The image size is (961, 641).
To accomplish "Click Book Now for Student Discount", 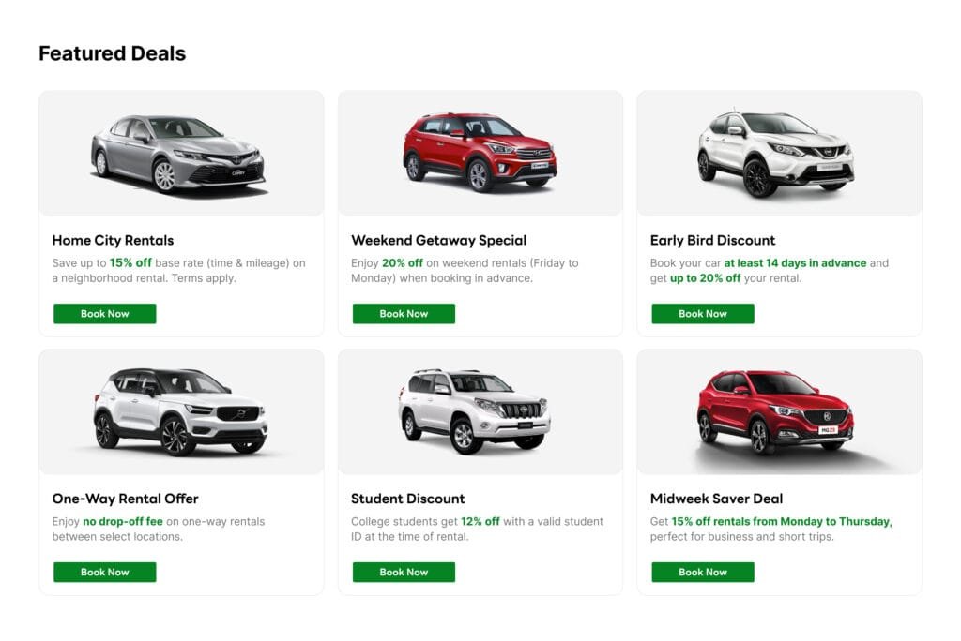I will (x=404, y=572).
